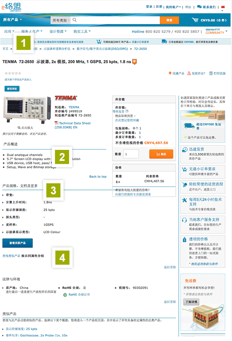232x341 pixels.
Task: Click the printer icon for 打印页面
Action: pos(211,73)
